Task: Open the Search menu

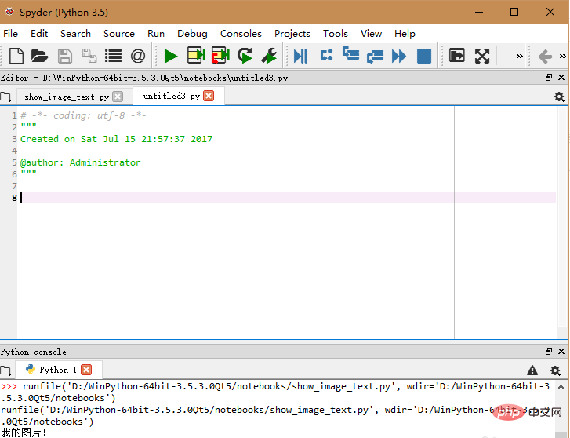Action: click(75, 34)
